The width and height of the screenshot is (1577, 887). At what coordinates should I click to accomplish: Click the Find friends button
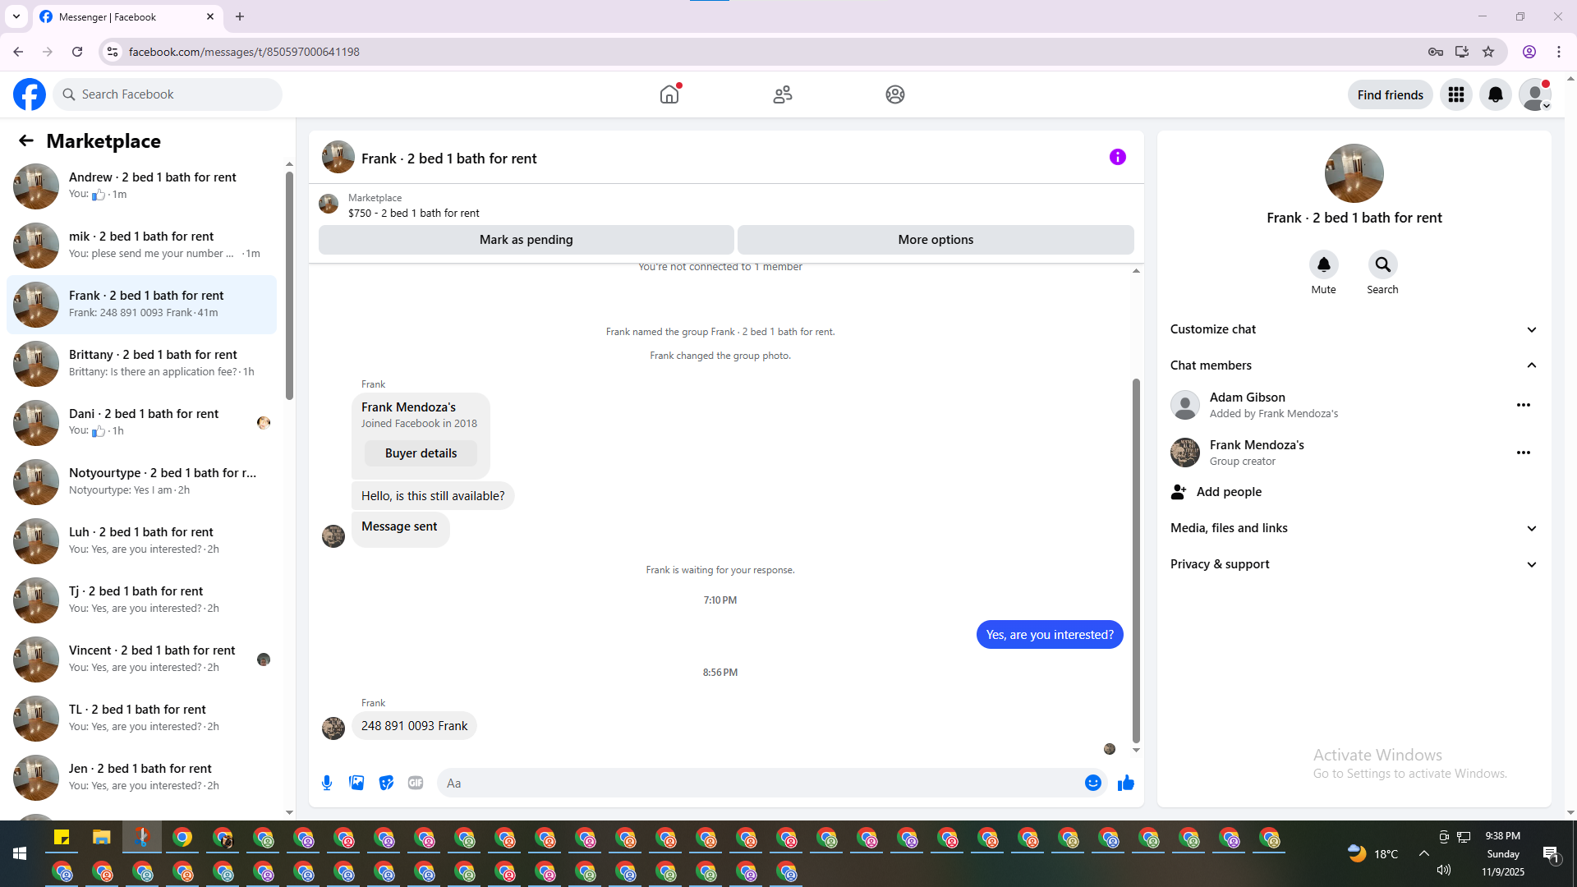(x=1391, y=94)
